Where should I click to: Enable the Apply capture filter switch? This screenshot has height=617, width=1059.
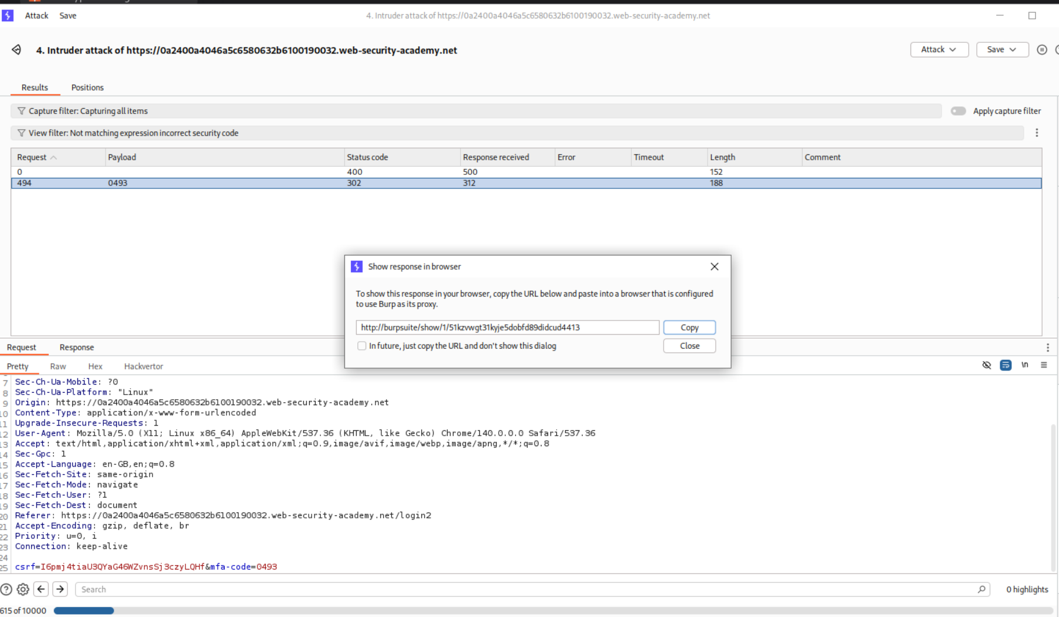pos(958,111)
